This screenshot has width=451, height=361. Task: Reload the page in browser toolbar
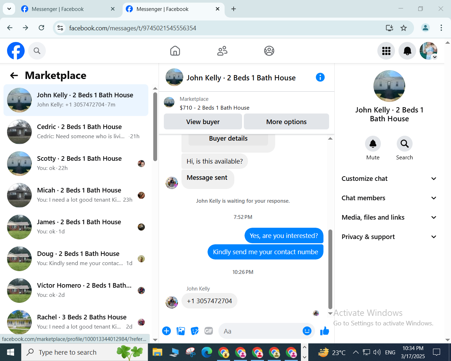[42, 28]
